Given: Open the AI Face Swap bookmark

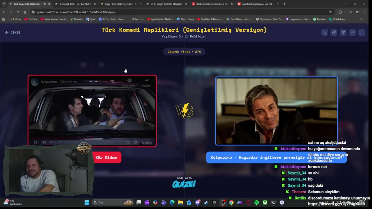Looking at the screenshot, I should coord(111,19).
